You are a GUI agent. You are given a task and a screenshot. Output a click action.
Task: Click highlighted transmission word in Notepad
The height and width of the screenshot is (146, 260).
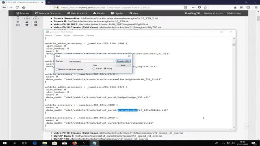click(128, 110)
